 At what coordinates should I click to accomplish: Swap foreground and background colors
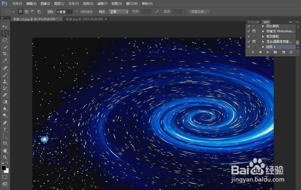pos(7,163)
